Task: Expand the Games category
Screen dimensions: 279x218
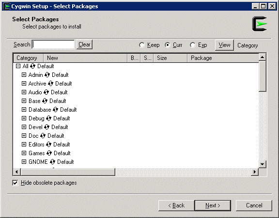Action: 24,153
